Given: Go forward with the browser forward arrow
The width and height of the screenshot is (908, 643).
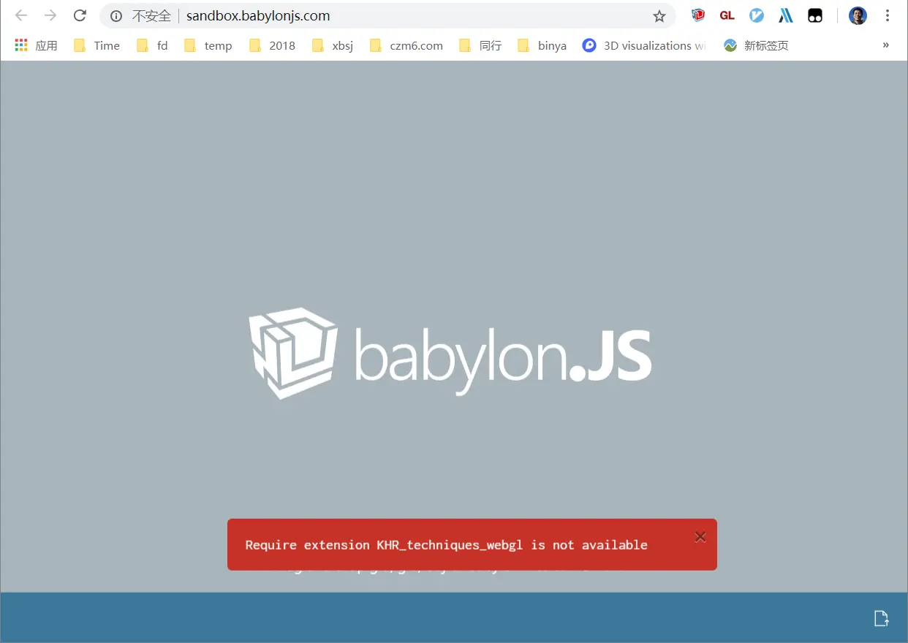Looking at the screenshot, I should coord(50,15).
